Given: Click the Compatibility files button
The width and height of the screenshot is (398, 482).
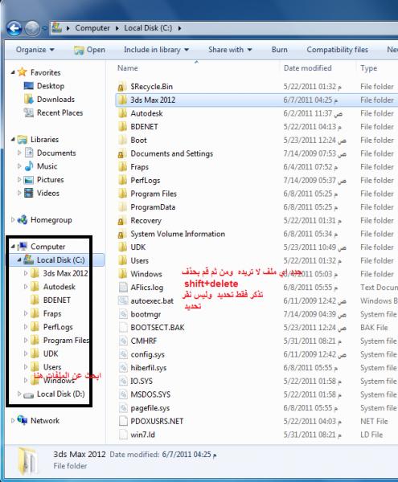Looking at the screenshot, I should tap(337, 50).
